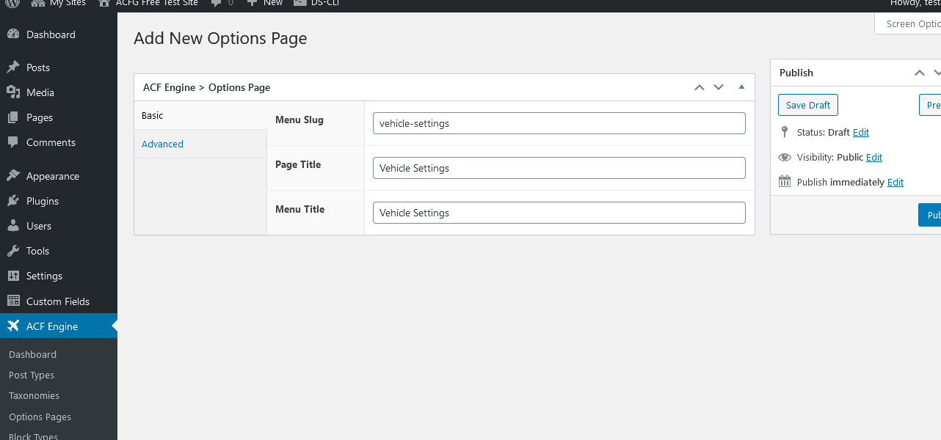Move Publish box up with arrow
The image size is (941, 440).
pyautogui.click(x=920, y=73)
